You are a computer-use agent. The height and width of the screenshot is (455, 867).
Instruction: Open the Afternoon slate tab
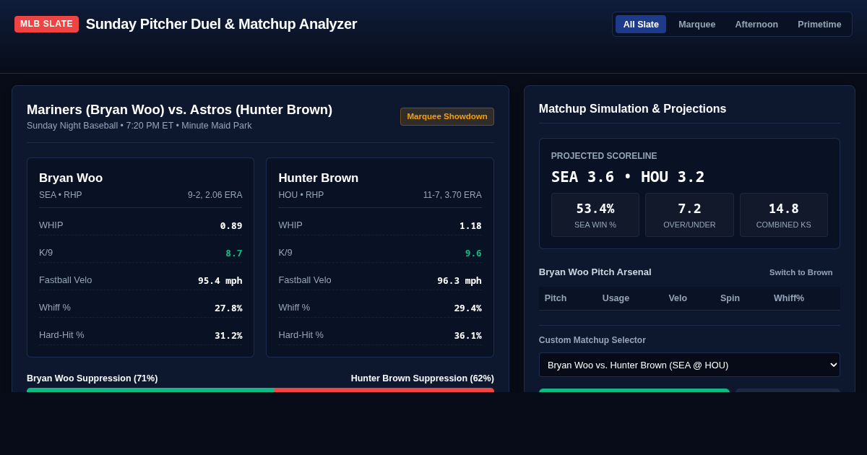pos(756,24)
